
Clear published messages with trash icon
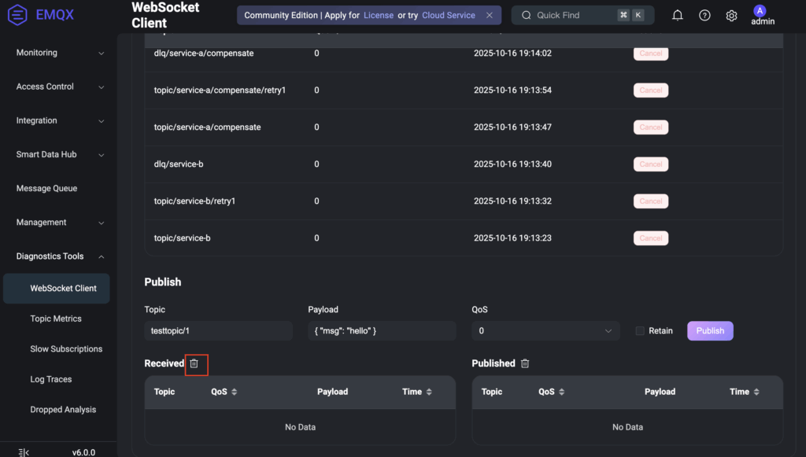coord(525,363)
